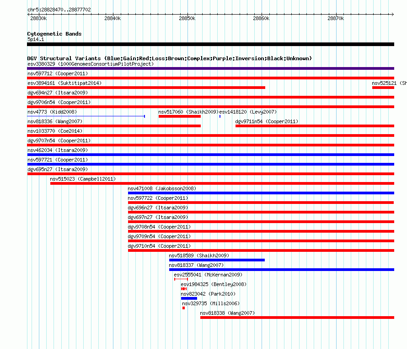Image resolution: width=407 pixels, height=349 pixels.
Task: Click the DGV Structural Variants track title
Action: click(x=170, y=58)
